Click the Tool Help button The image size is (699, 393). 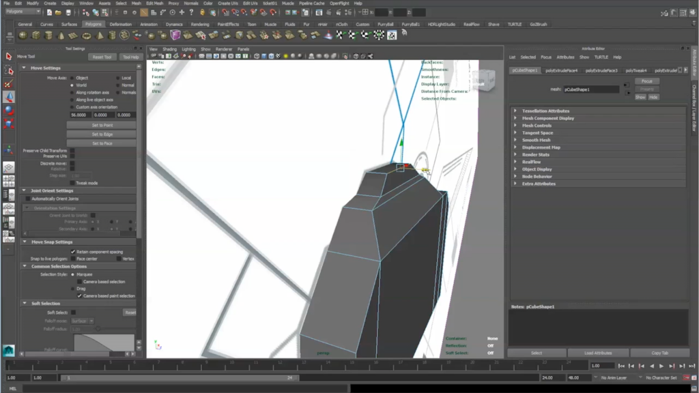[130, 57]
